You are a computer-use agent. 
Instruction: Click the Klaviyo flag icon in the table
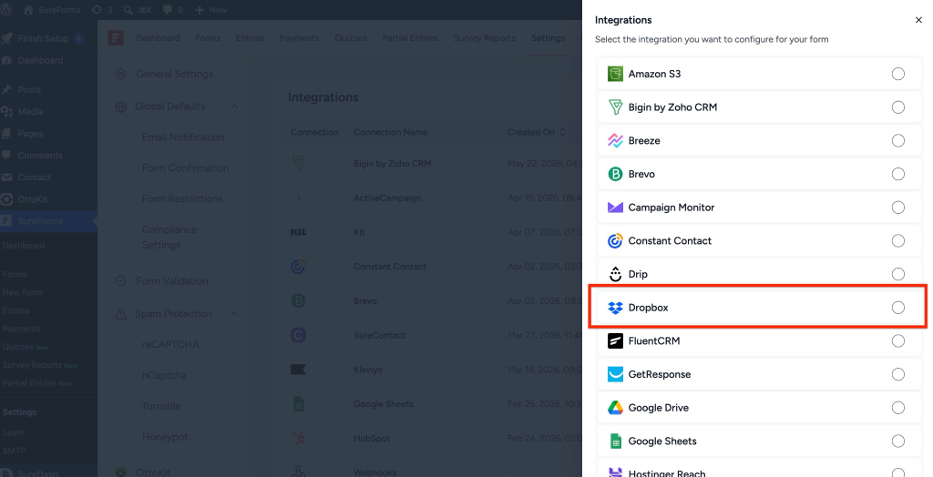[x=298, y=370]
